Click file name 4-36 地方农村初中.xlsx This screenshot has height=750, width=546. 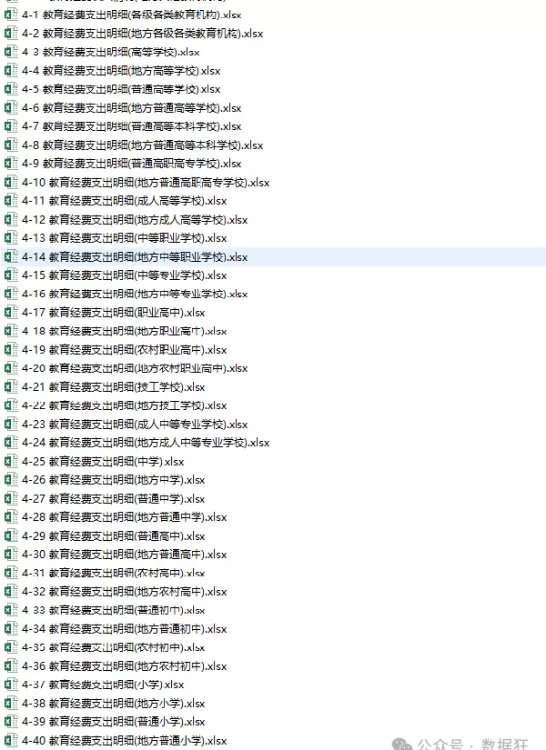tap(124, 666)
